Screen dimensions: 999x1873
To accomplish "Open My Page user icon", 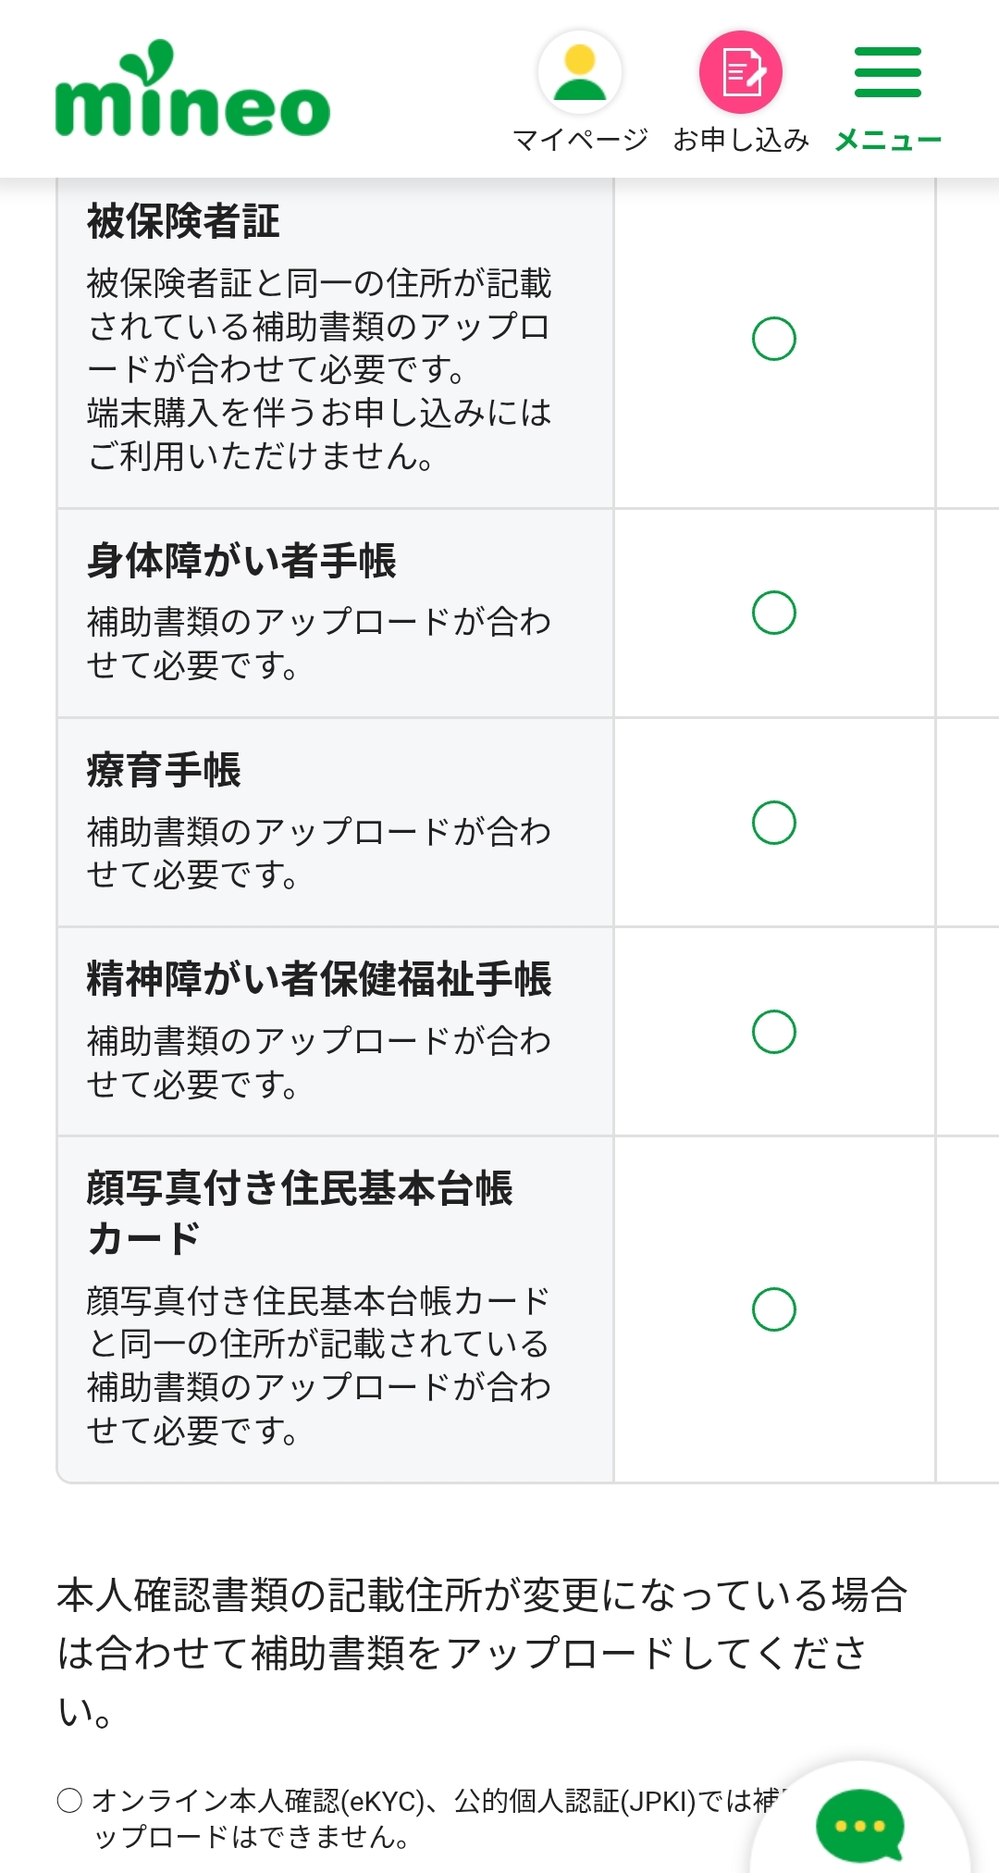I will pyautogui.click(x=580, y=72).
